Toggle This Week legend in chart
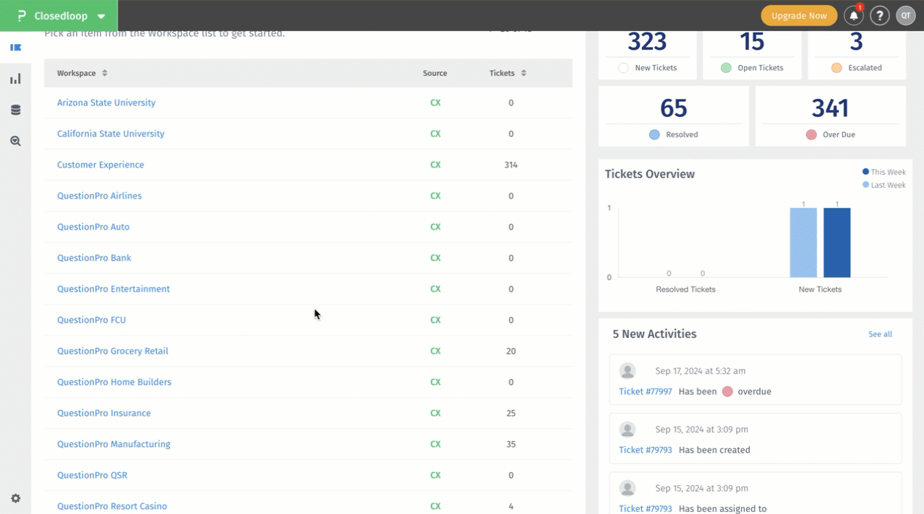This screenshot has height=514, width=924. [x=884, y=172]
